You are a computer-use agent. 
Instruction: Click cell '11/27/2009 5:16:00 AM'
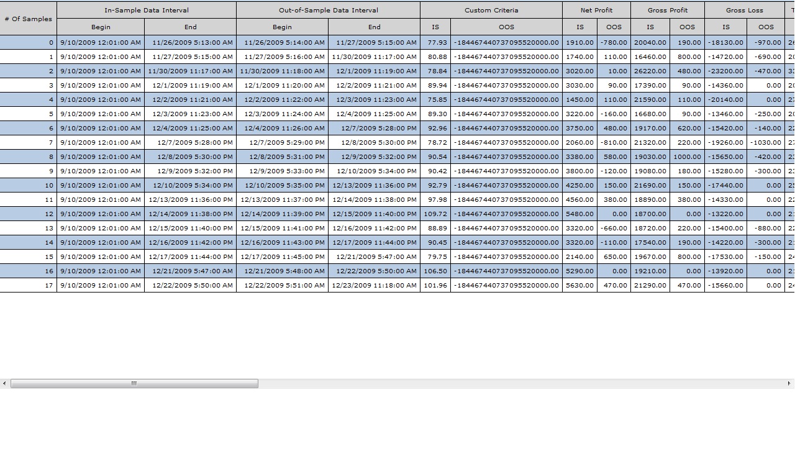[282, 57]
